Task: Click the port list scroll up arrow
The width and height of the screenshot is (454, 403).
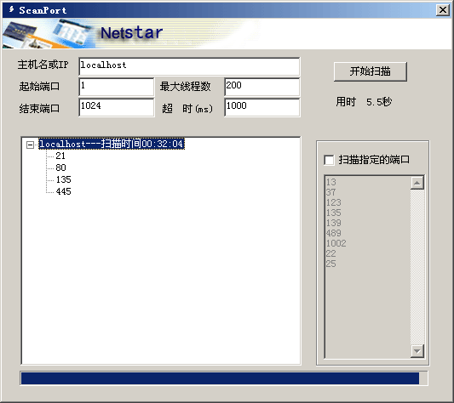Action: point(417,183)
